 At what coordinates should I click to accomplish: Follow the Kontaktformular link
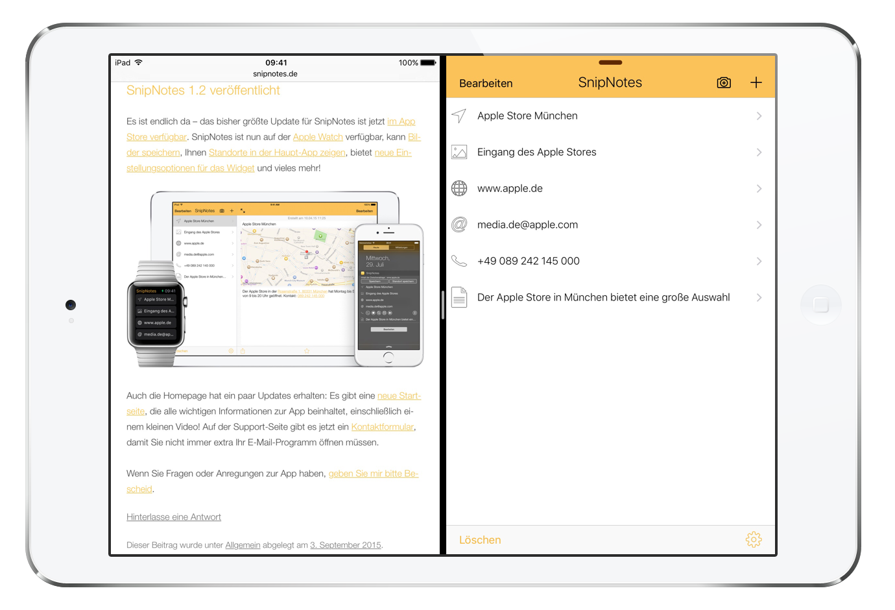coord(383,427)
